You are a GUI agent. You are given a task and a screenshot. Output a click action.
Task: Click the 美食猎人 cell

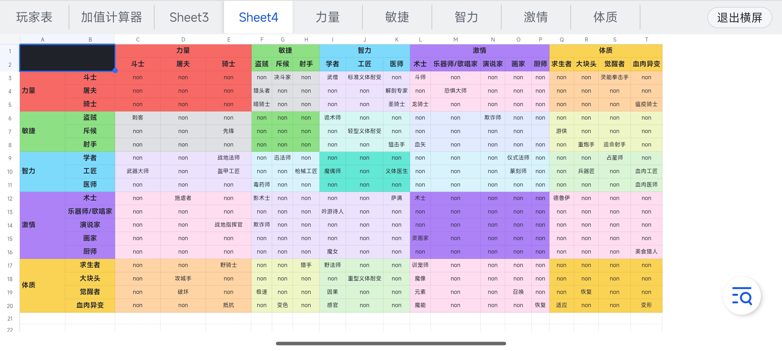(x=646, y=251)
